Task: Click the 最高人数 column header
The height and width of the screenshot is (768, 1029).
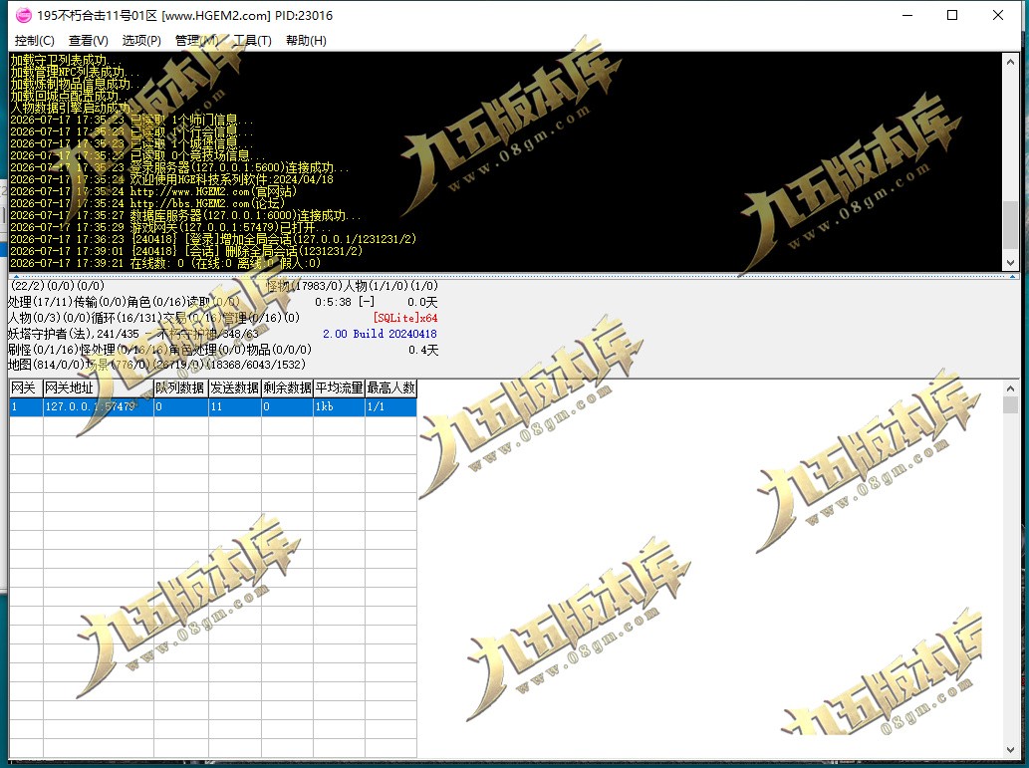Action: coord(390,387)
